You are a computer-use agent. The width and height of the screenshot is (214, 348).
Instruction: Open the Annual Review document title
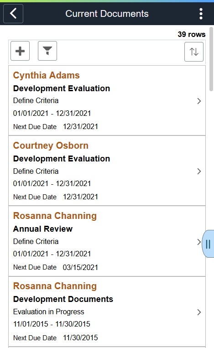(x=43, y=229)
